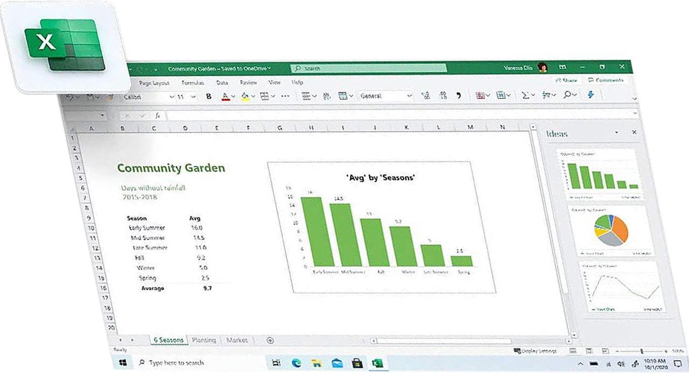Open the conditional formatting icon
Image resolution: width=689 pixels, height=373 pixels.
click(x=481, y=96)
